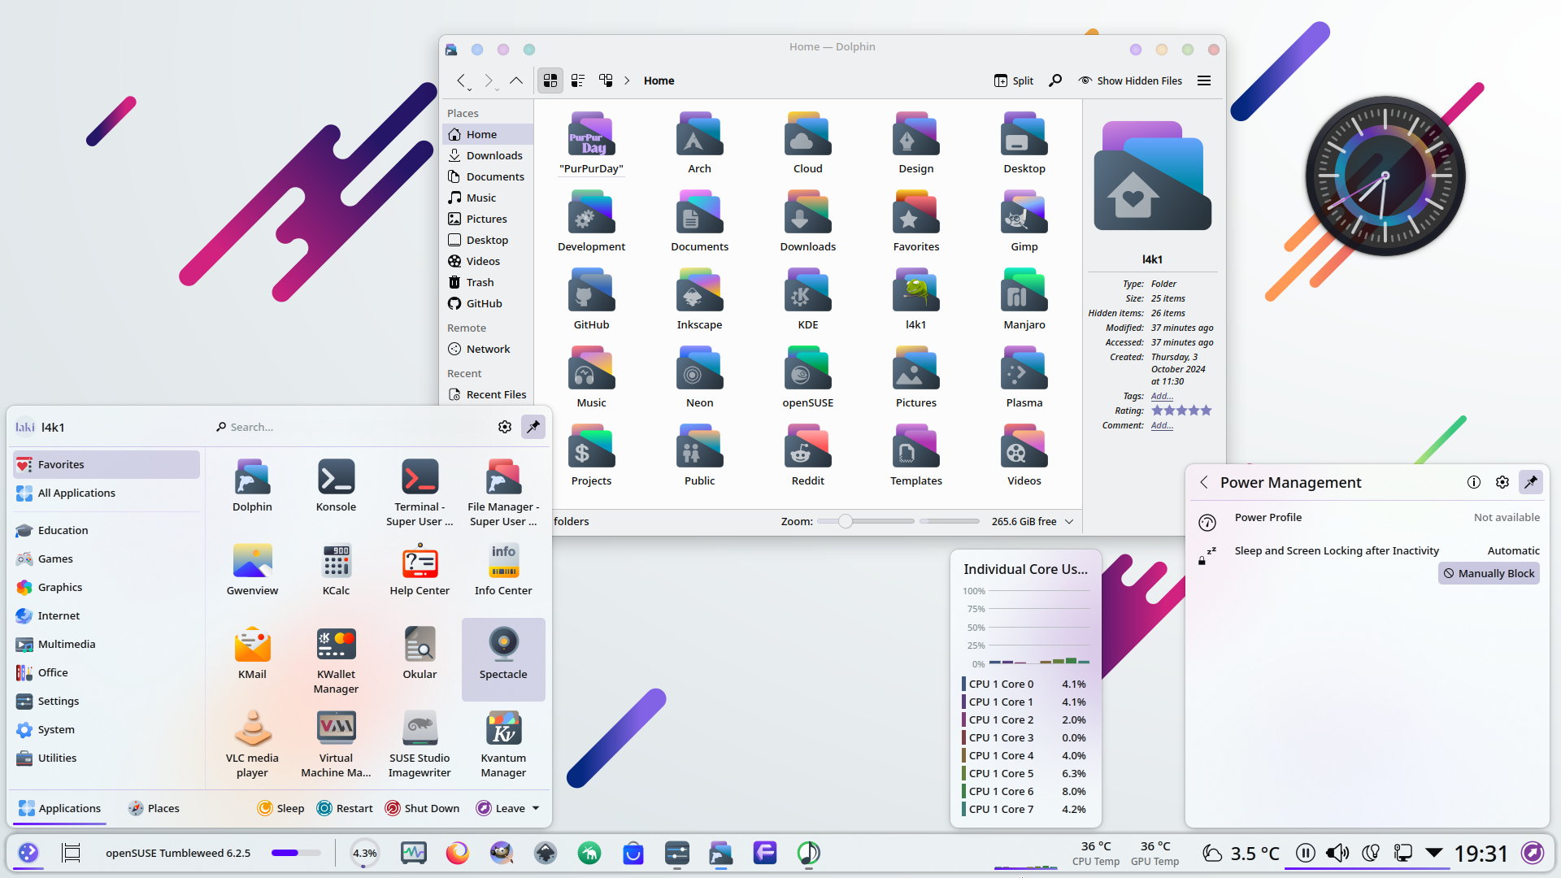Open the Manjaro folder
Viewport: 1561px width, 878px height.
click(1024, 300)
